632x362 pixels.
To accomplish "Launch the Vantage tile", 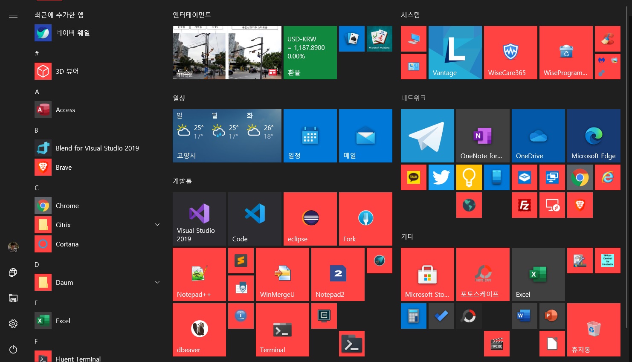I will click(x=455, y=52).
